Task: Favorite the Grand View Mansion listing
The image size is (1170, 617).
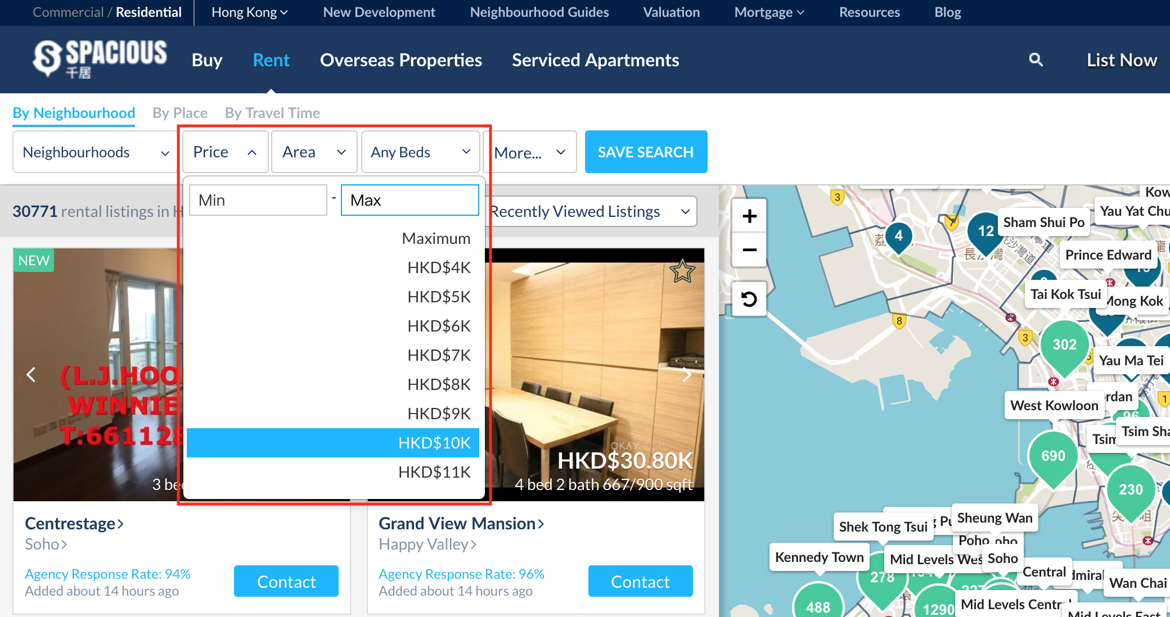Action: tap(682, 271)
